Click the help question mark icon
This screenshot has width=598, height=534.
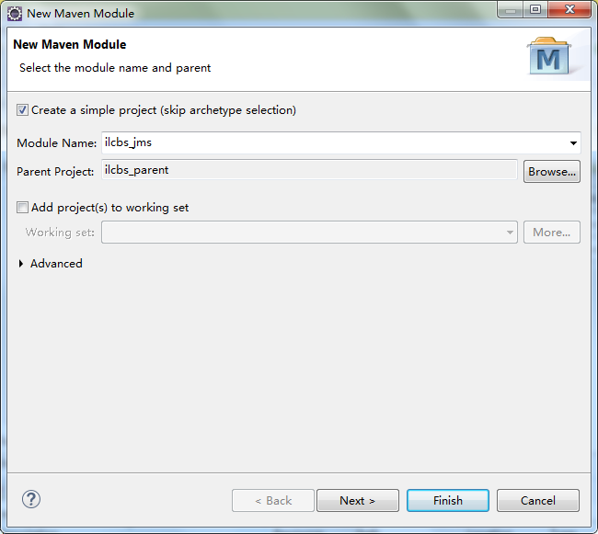(31, 499)
